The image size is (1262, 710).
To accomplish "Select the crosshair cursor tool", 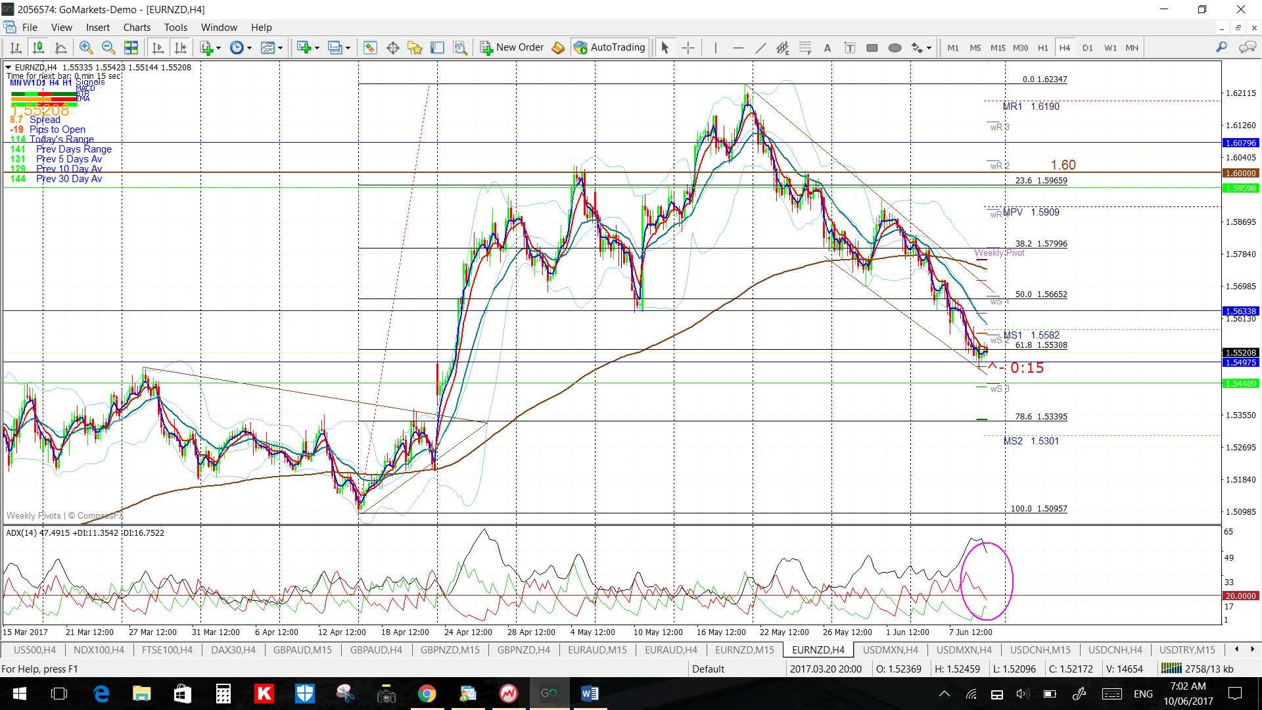I will point(688,47).
